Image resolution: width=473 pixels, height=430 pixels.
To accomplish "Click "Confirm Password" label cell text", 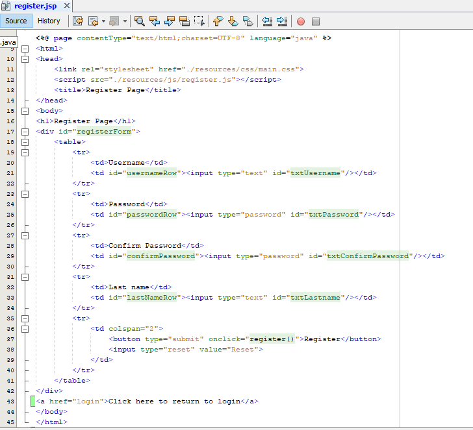I will (145, 246).
